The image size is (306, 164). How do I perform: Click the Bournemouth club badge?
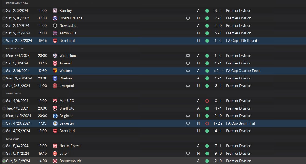pyautogui.click(x=55, y=161)
